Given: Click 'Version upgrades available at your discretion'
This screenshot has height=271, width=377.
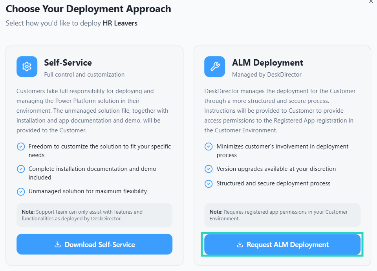Looking at the screenshot, I should pyautogui.click(x=276, y=169).
